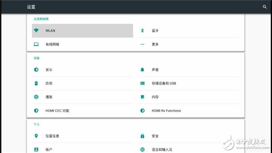This screenshot has height=153, width=272.
Task: Open the 帐户 accounts entry
Action: (49, 150)
